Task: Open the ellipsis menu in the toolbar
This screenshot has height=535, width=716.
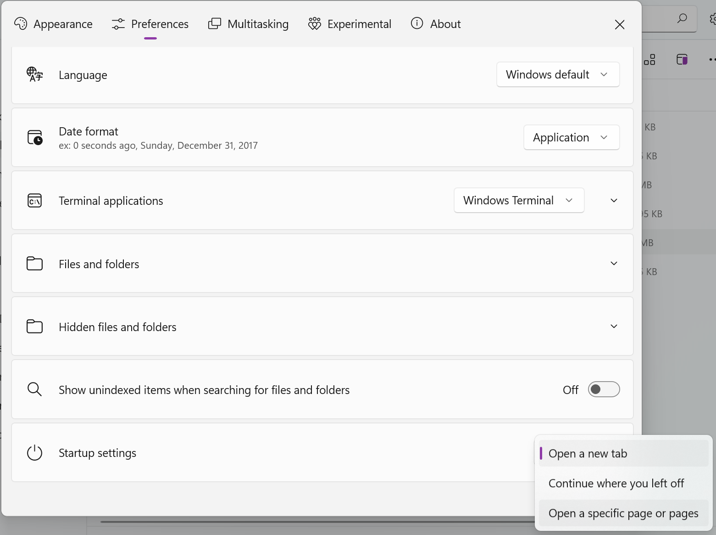Action: (712, 59)
